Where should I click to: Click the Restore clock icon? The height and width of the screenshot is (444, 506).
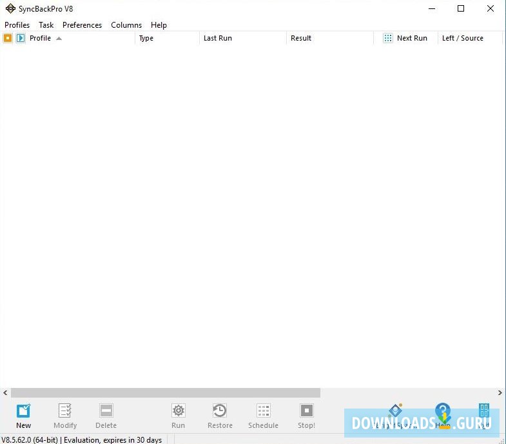coord(220,410)
